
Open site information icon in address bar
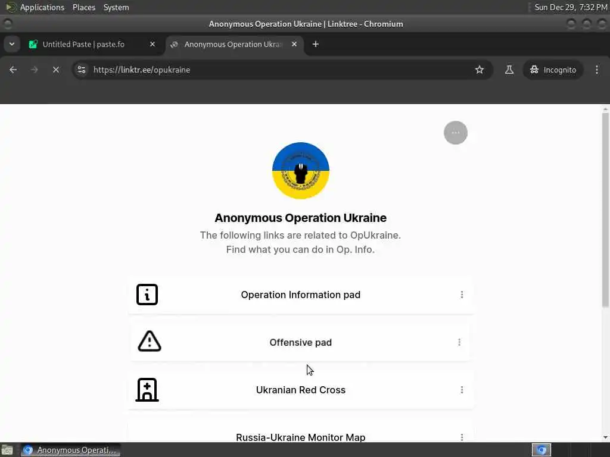coord(81,70)
